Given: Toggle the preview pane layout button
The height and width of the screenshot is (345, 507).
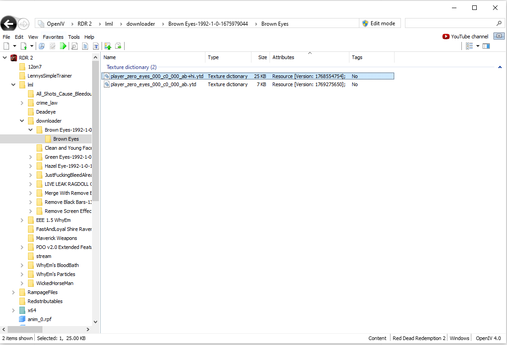Looking at the screenshot, I should [x=486, y=46].
